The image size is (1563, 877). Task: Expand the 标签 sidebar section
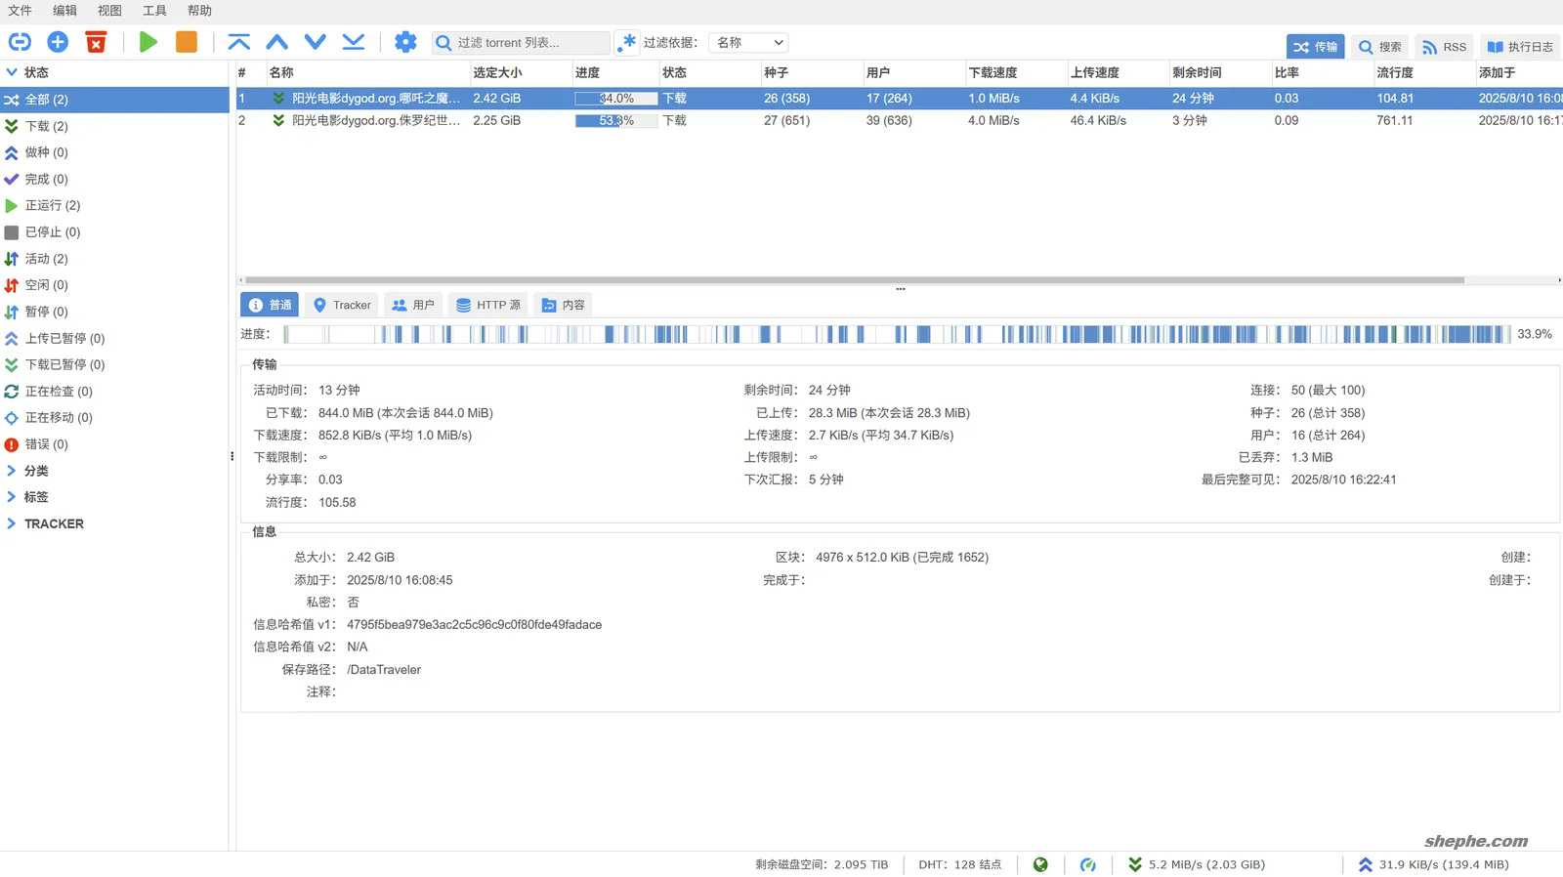click(x=12, y=497)
